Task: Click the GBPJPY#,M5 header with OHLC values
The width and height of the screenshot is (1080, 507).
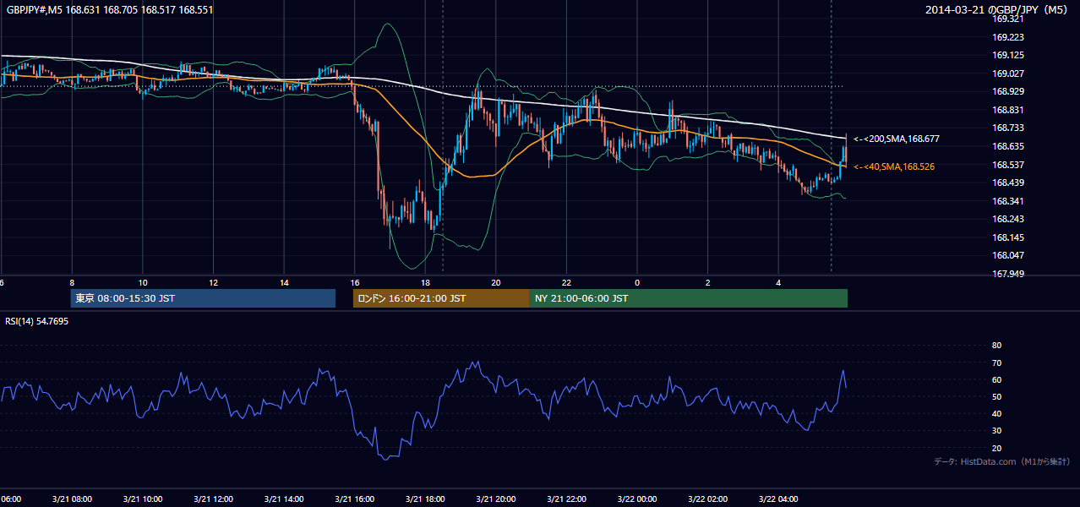Action: [109, 10]
